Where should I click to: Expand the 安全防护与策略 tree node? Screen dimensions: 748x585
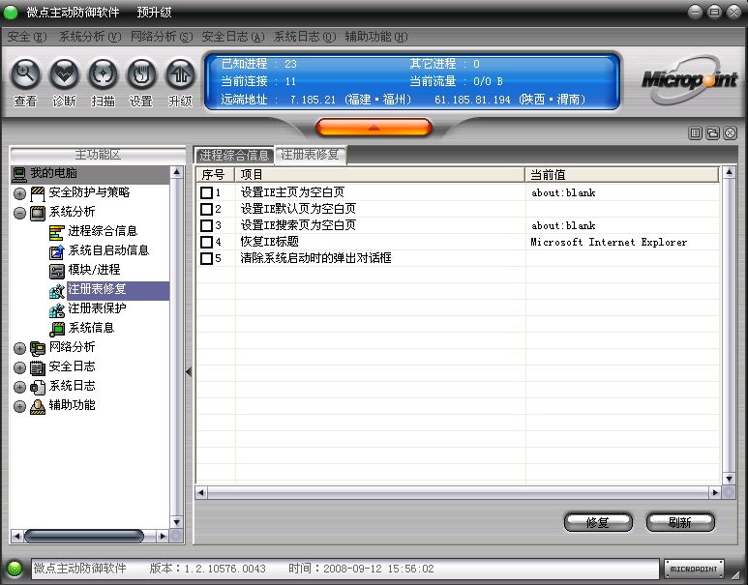(x=19, y=193)
